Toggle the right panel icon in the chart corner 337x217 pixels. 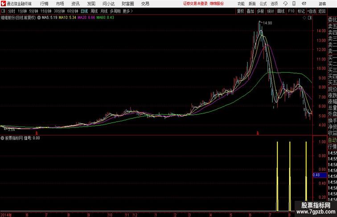point(310,18)
